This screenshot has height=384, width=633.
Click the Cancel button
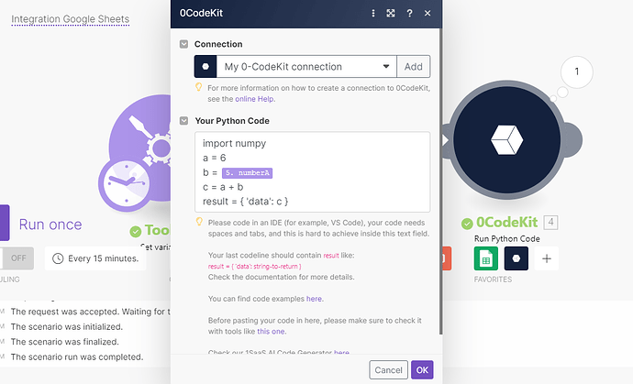388,370
